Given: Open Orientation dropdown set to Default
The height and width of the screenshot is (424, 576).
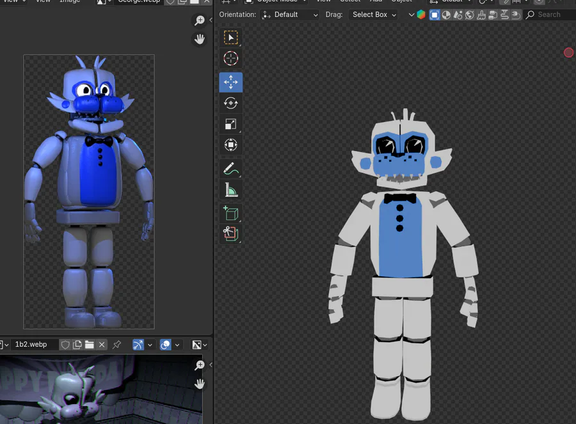Looking at the screenshot, I should 289,15.
